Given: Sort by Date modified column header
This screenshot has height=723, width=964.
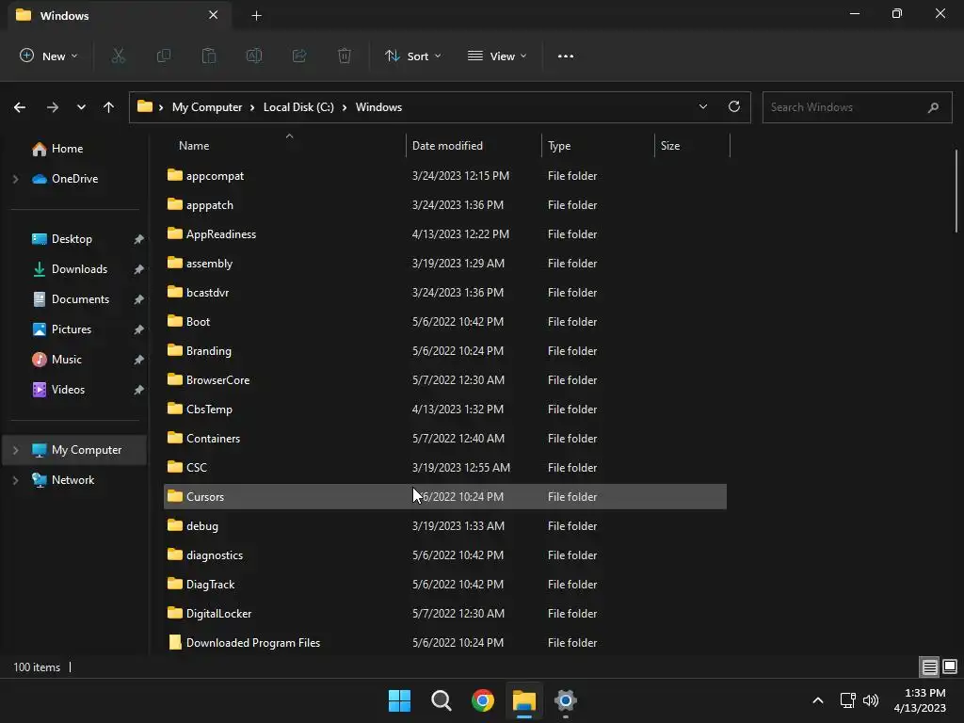Looking at the screenshot, I should (474, 146).
